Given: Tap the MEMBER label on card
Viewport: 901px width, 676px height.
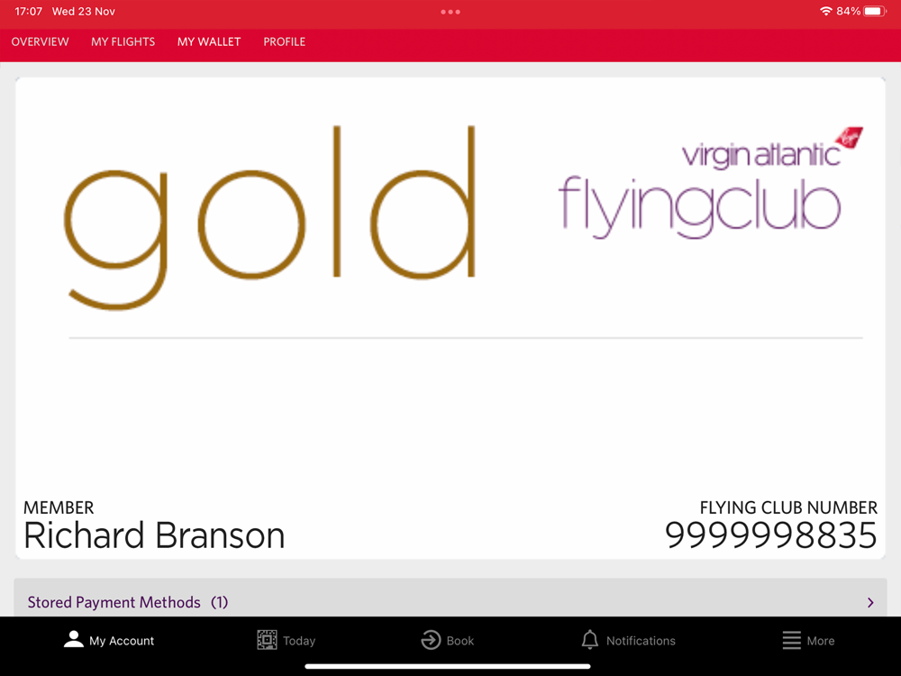Looking at the screenshot, I should pyautogui.click(x=59, y=507).
